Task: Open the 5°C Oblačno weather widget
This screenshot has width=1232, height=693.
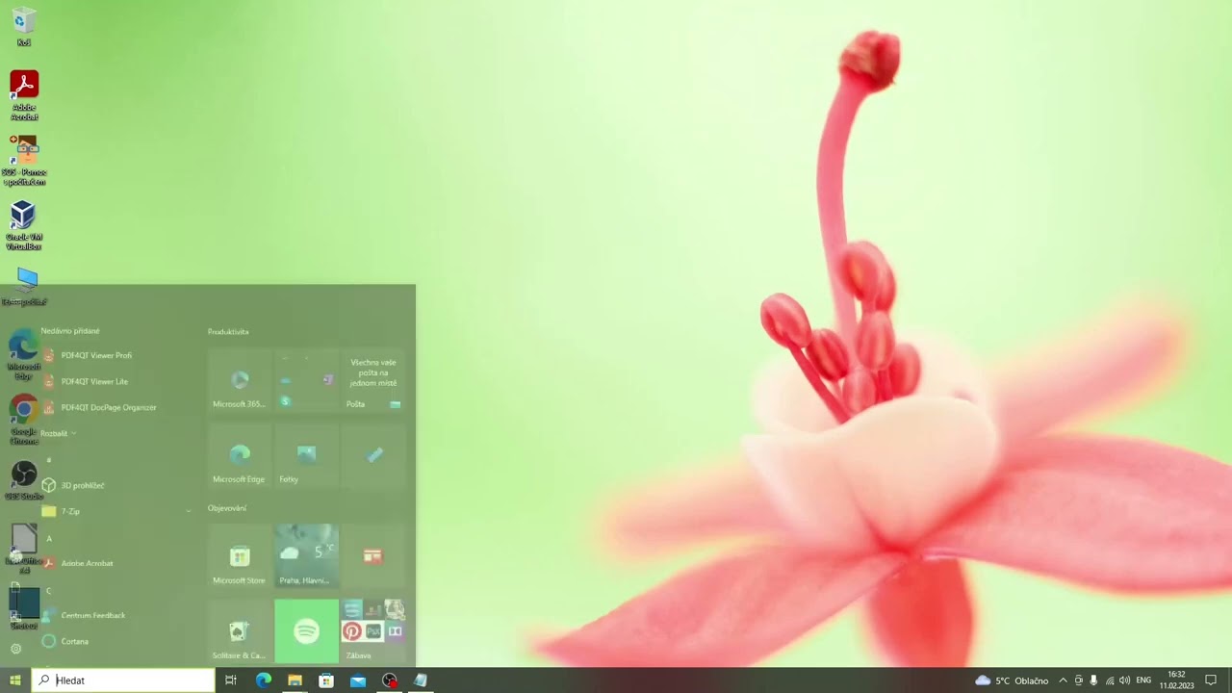Action: coord(1012,680)
